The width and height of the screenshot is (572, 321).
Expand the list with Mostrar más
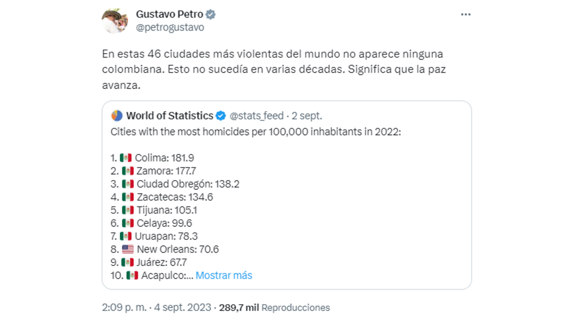(x=223, y=276)
